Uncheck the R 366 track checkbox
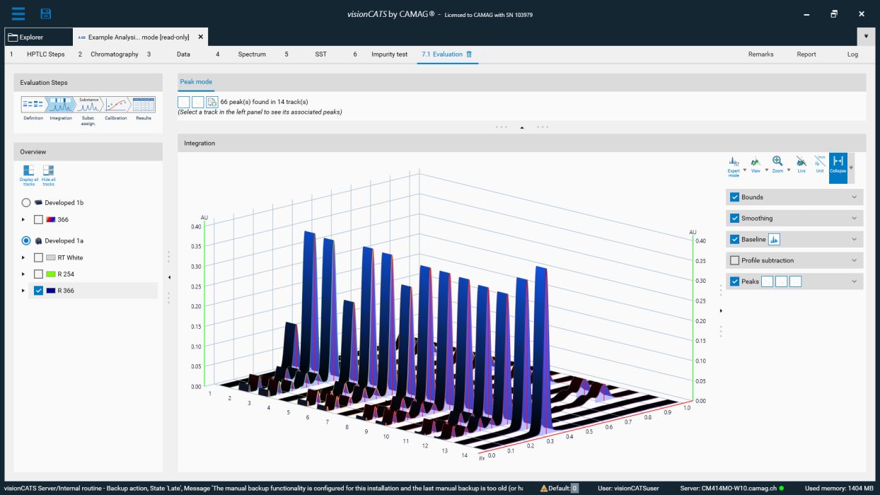 click(39, 291)
